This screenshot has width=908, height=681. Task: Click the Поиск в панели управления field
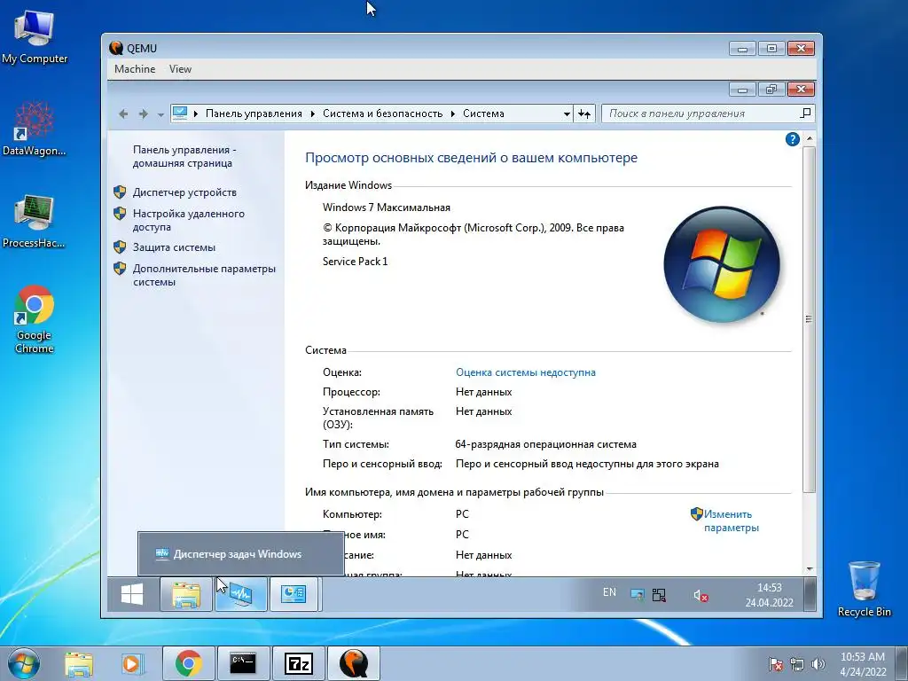pos(701,113)
